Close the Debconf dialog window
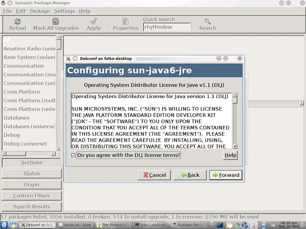This screenshot has height=229, width=306. (x=240, y=59)
